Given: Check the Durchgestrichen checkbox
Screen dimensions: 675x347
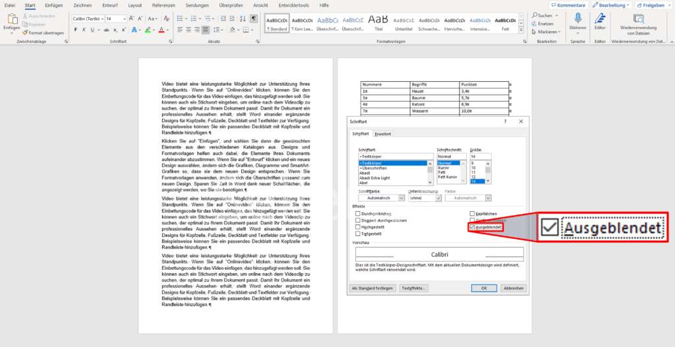Looking at the screenshot, I should pos(358,213).
